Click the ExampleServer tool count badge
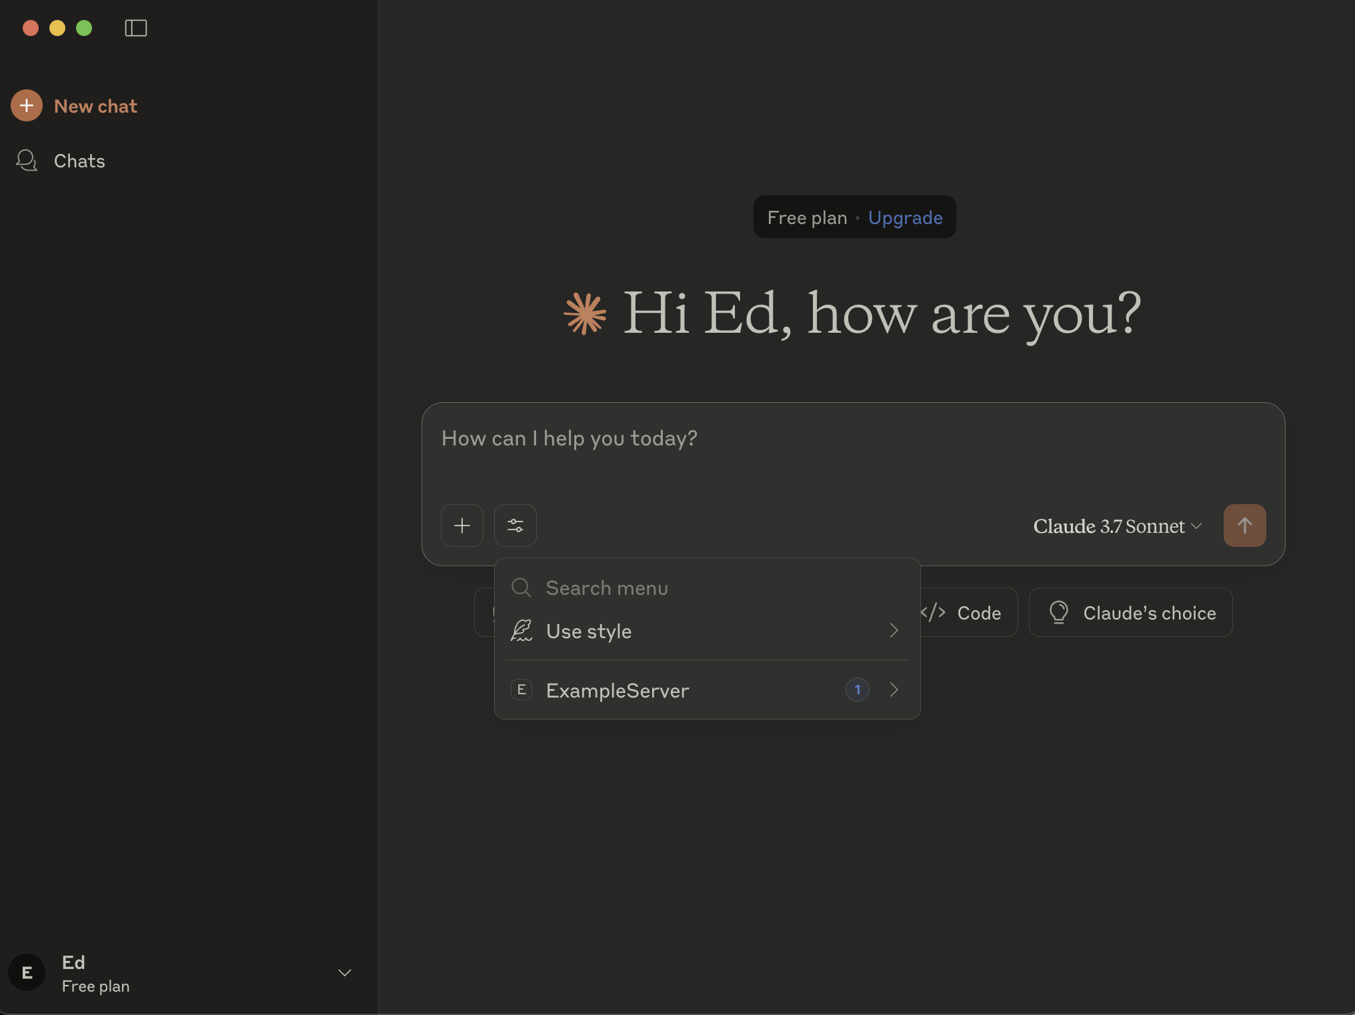 [857, 690]
